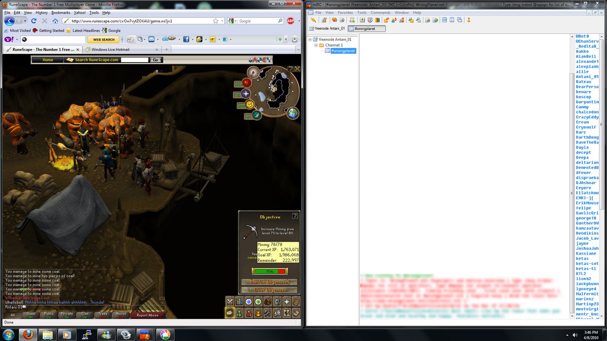The image size is (607, 341).
Task: Toggle Public chat filter in RuneScape
Action: [x=49, y=315]
